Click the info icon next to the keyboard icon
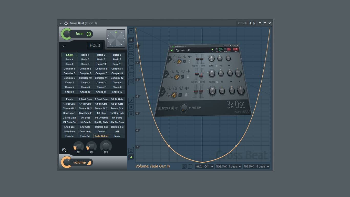 click(190, 166)
